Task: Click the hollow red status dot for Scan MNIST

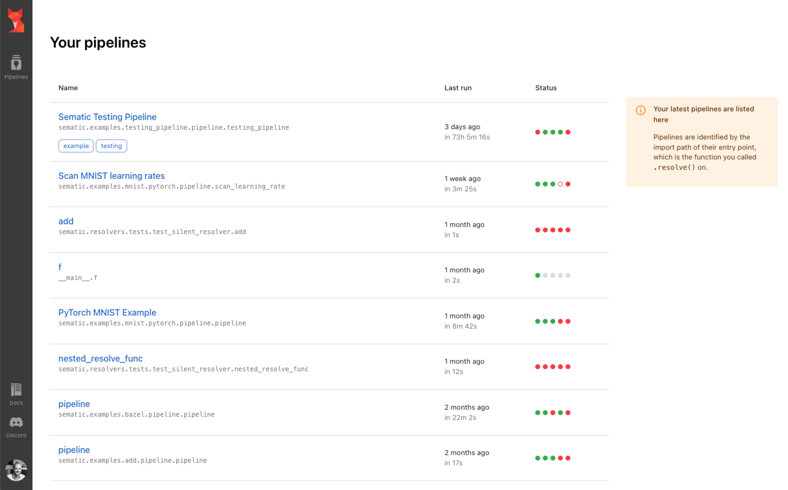Action: 560,184
